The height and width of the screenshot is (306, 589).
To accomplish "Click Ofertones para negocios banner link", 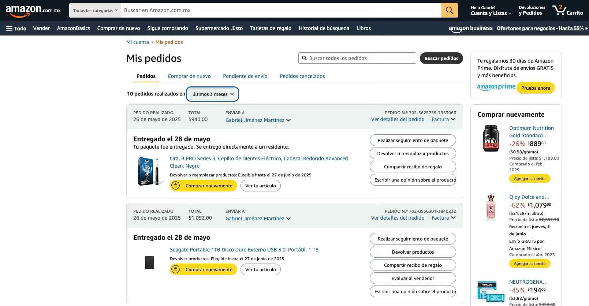I will tap(542, 28).
